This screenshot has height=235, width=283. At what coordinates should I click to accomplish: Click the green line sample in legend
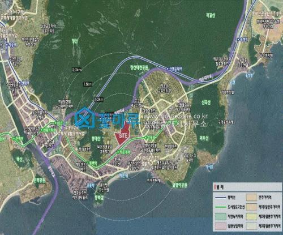(x=221, y=207)
